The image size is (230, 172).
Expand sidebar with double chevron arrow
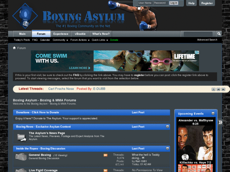220,122
